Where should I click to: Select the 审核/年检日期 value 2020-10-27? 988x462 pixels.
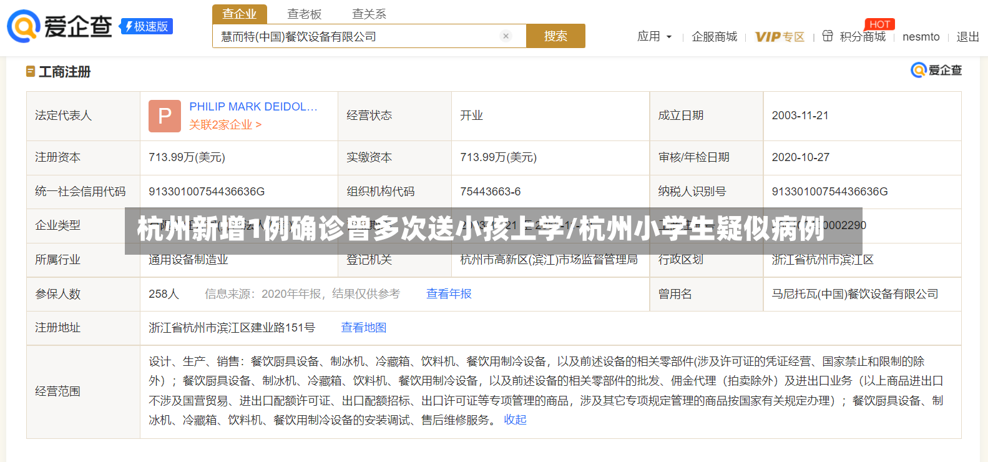pos(801,157)
